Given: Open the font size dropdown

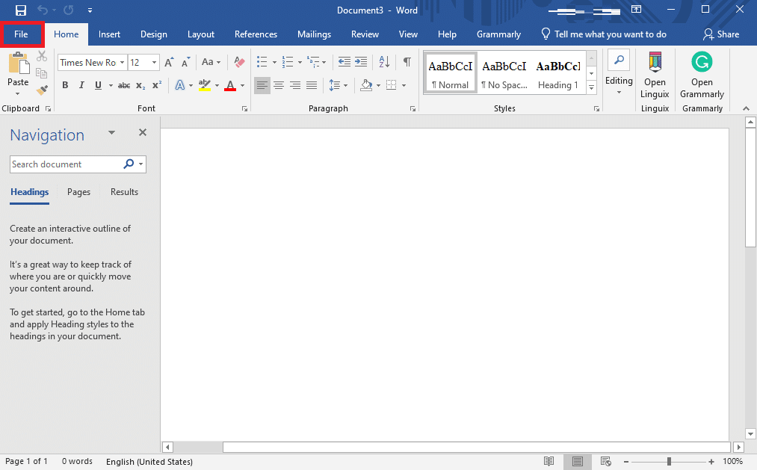Looking at the screenshot, I should click(154, 63).
